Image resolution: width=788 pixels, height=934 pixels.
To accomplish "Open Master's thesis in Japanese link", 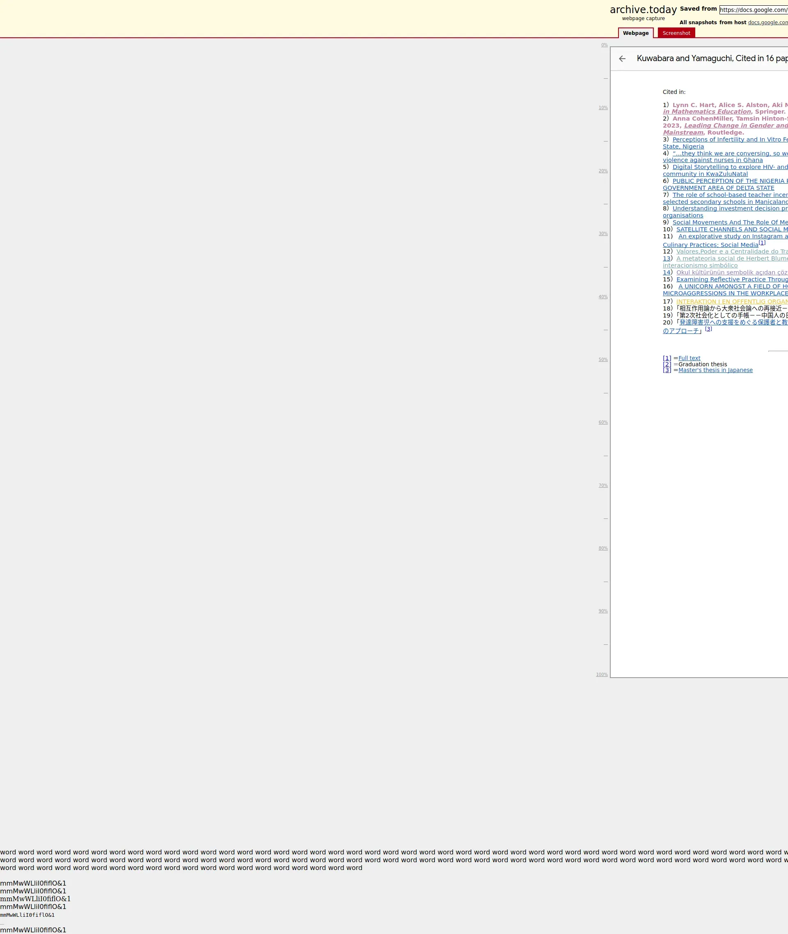I will (715, 370).
